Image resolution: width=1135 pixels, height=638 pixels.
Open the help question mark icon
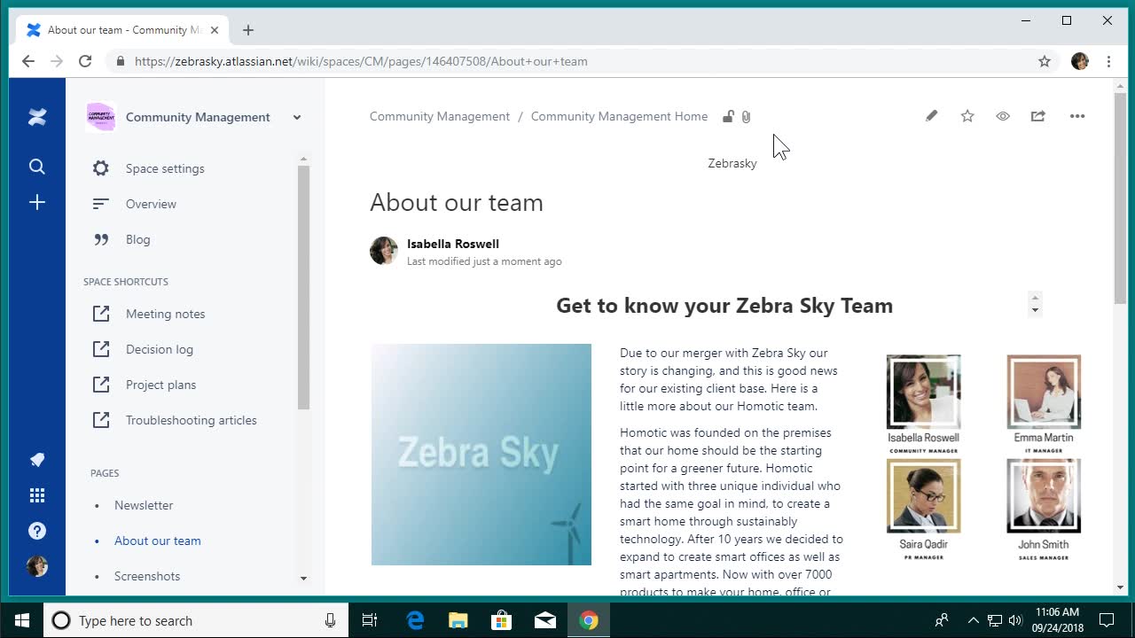click(x=37, y=531)
